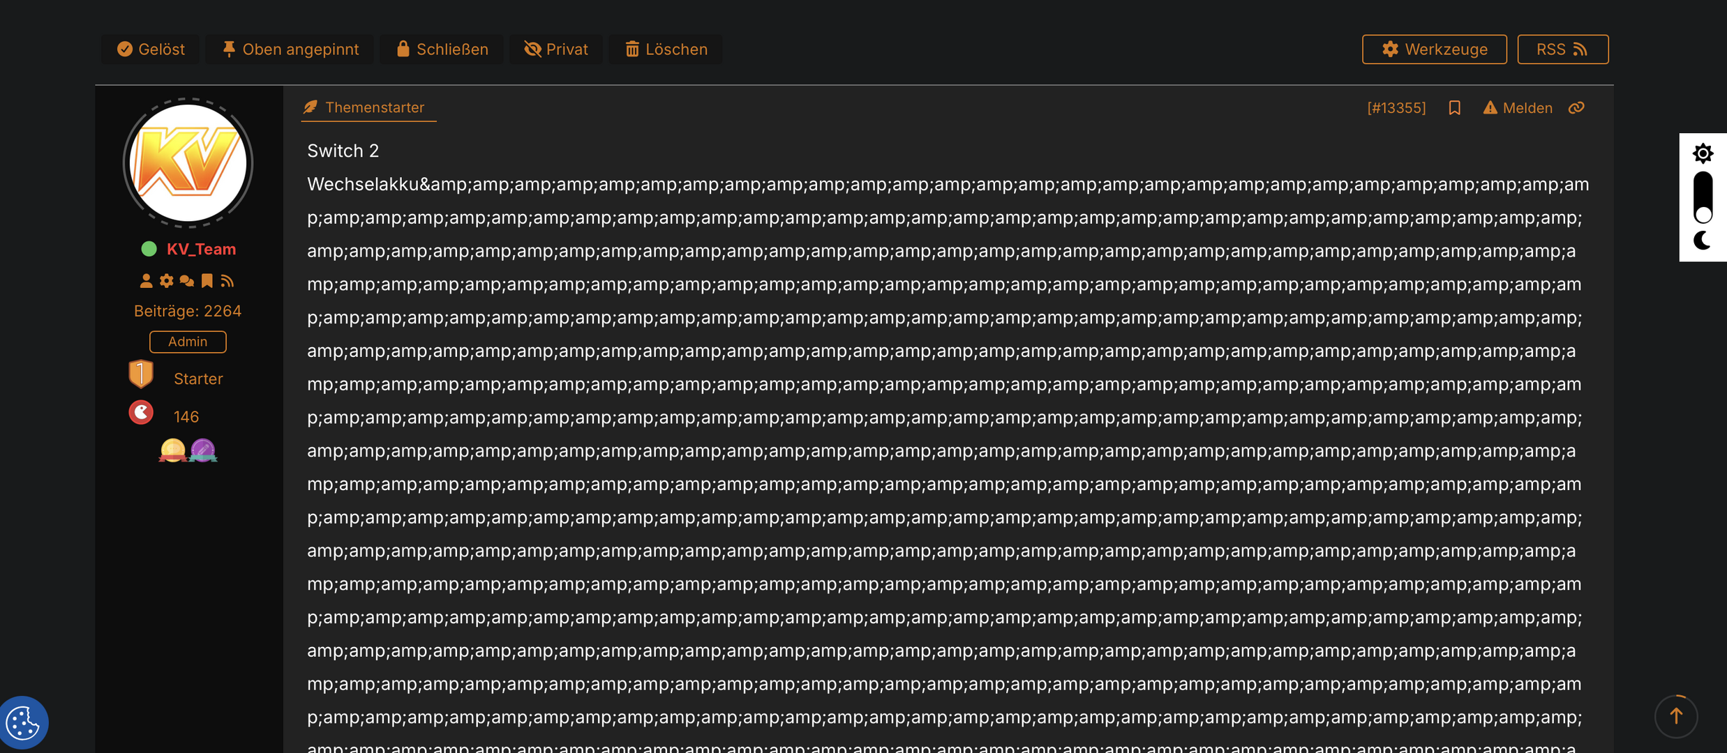1727x753 pixels.
Task: Set the topic to Privat
Action: tap(556, 50)
